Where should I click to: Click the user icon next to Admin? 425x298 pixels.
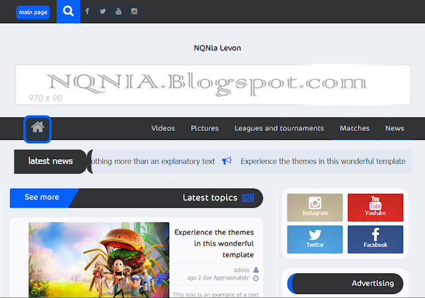point(256,270)
